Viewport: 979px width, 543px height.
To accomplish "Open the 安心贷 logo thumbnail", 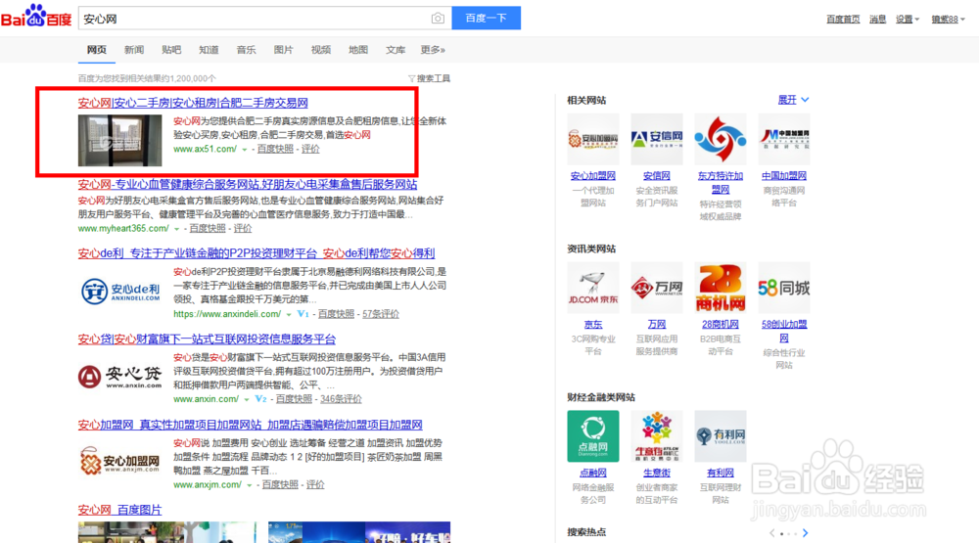I will click(119, 377).
